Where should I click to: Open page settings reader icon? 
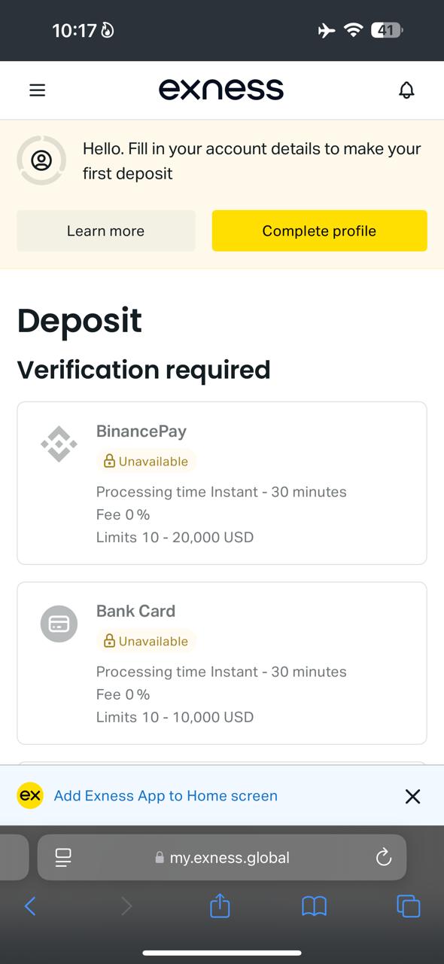pyautogui.click(x=63, y=857)
